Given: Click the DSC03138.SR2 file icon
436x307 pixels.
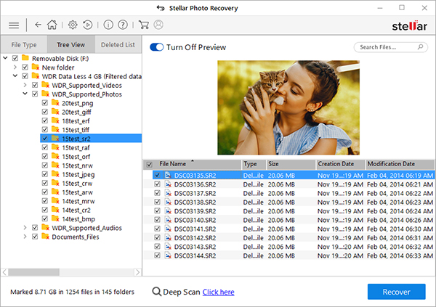Looking at the screenshot, I should pos(168,202).
